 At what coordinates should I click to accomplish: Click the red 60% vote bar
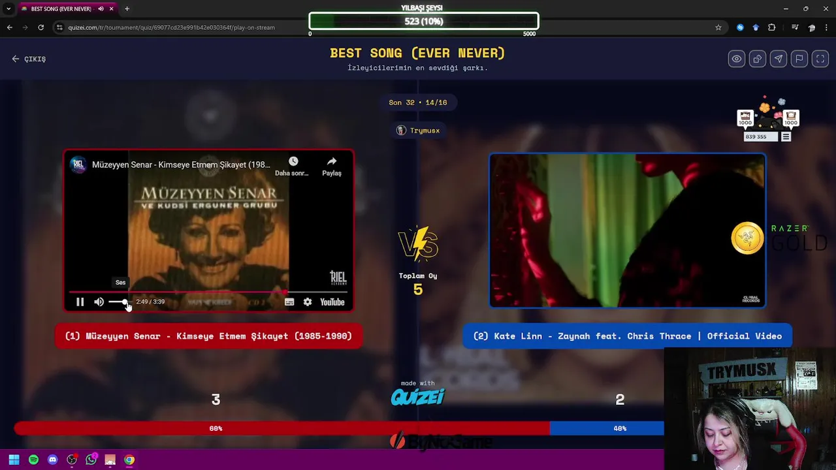[x=281, y=428]
